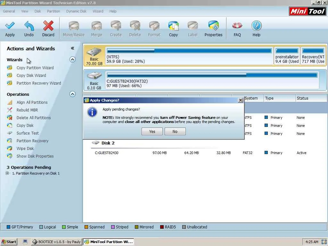Close the Apply Changes dialog
Image resolution: width=328 pixels, height=246 pixels.
[x=241, y=100]
